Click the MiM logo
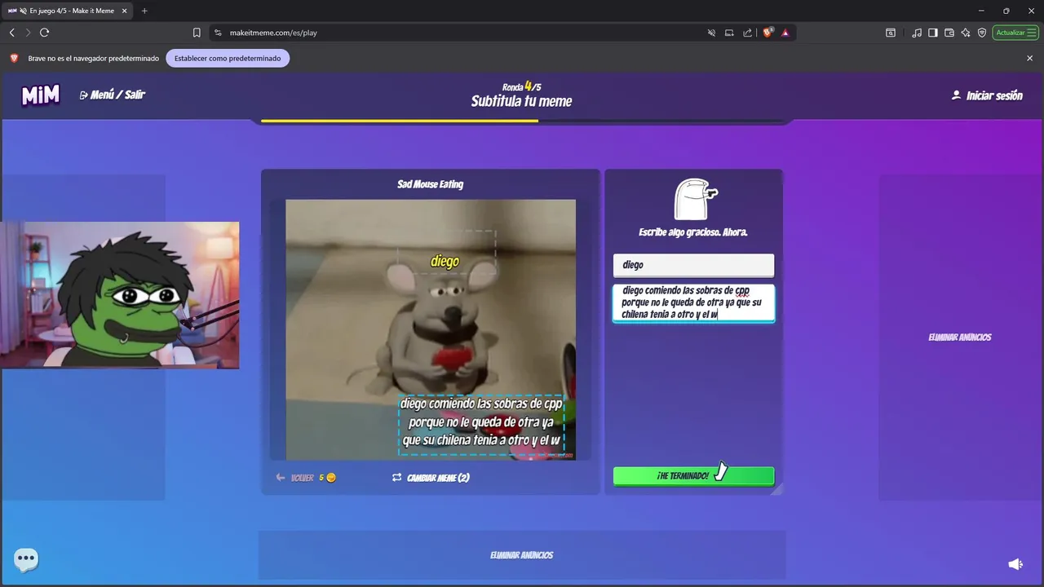The width and height of the screenshot is (1044, 587). [41, 95]
